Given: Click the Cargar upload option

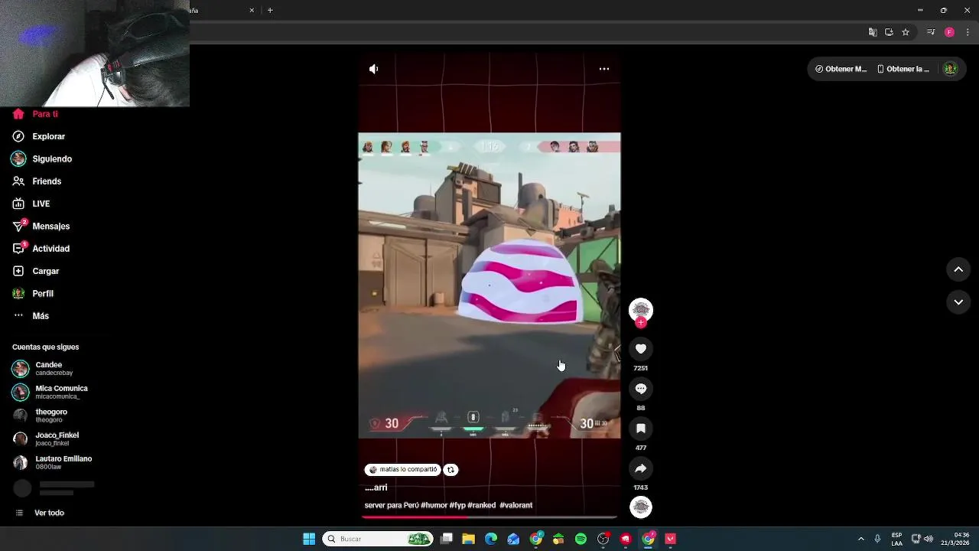Looking at the screenshot, I should (x=35, y=271).
